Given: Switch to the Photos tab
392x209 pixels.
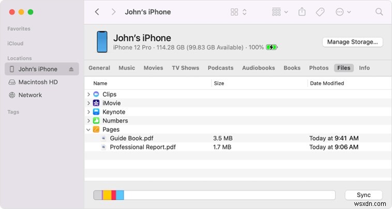Looking at the screenshot, I should 319,68.
